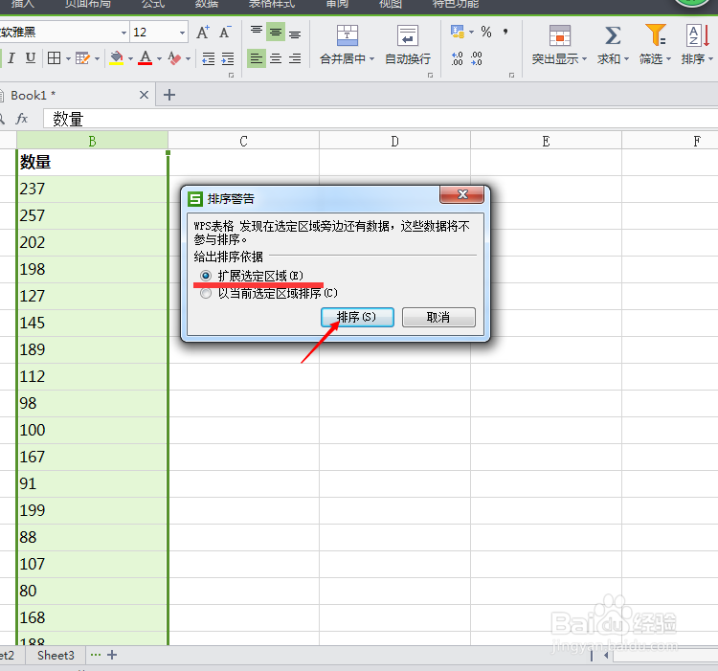Image resolution: width=718 pixels, height=671 pixels.
Task: Click the cell containing 145
Action: (92, 323)
